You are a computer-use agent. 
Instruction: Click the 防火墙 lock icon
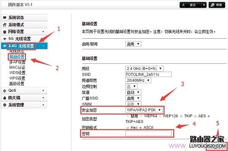point(5,98)
